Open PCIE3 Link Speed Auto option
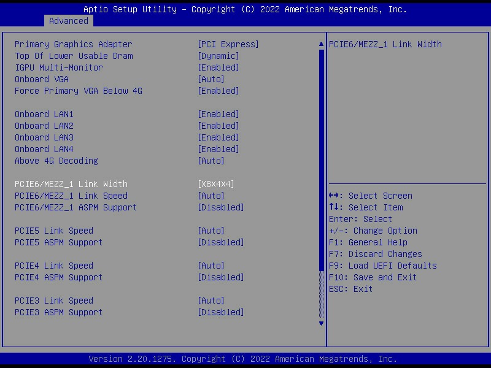 tap(211, 301)
